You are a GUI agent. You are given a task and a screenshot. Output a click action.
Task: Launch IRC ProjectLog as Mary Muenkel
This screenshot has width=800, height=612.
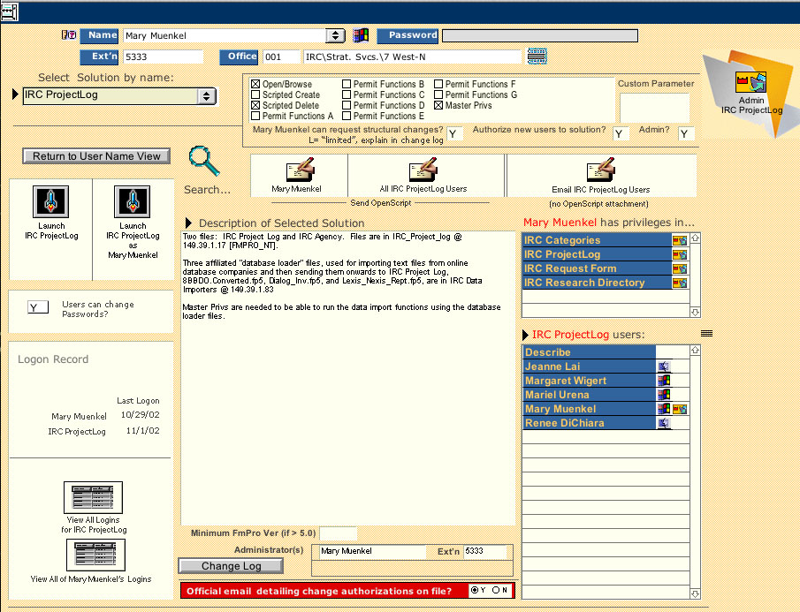tap(133, 202)
